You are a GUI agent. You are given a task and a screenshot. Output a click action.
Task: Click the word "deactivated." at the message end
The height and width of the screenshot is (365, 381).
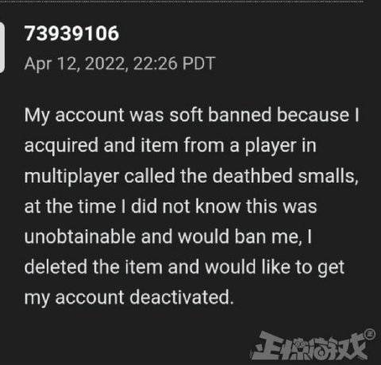182,298
